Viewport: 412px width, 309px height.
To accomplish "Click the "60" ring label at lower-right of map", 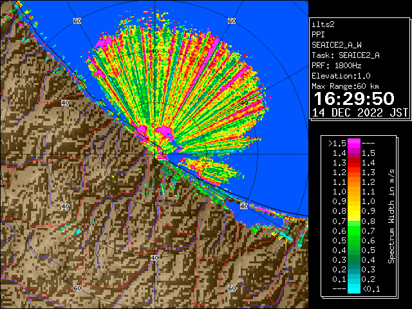I will tap(232, 288).
